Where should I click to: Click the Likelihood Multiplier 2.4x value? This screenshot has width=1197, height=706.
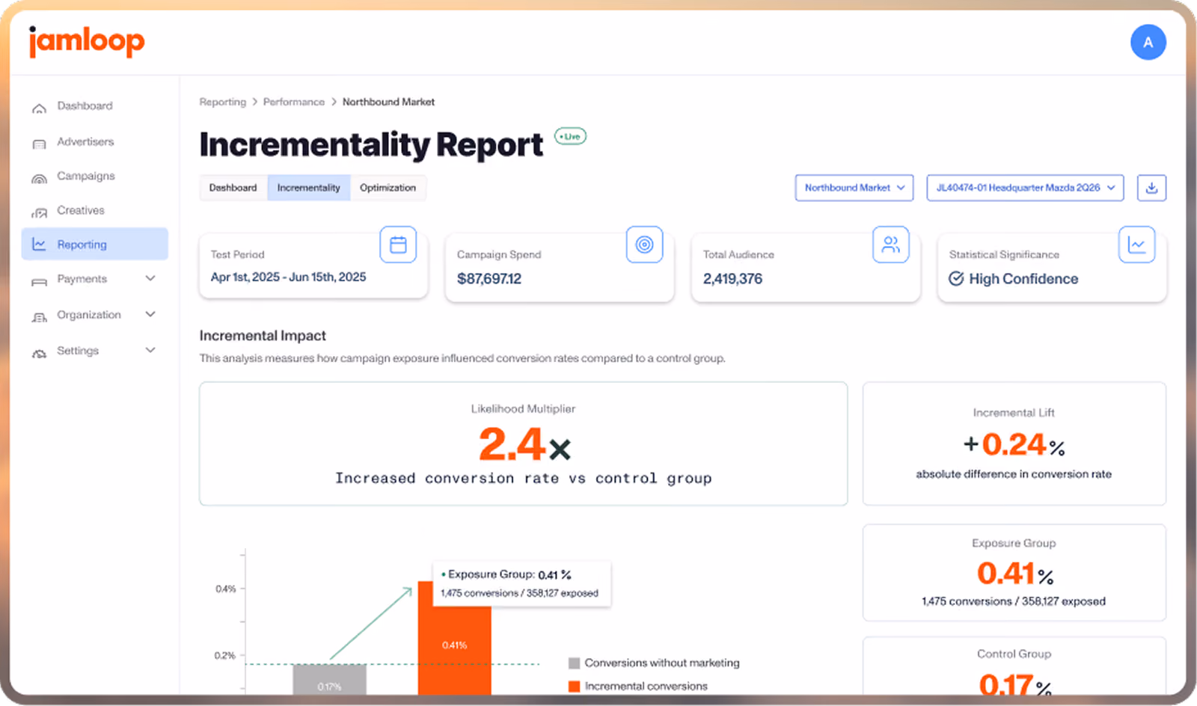click(x=524, y=444)
